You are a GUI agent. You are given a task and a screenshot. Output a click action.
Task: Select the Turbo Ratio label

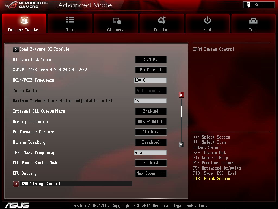[25, 91]
